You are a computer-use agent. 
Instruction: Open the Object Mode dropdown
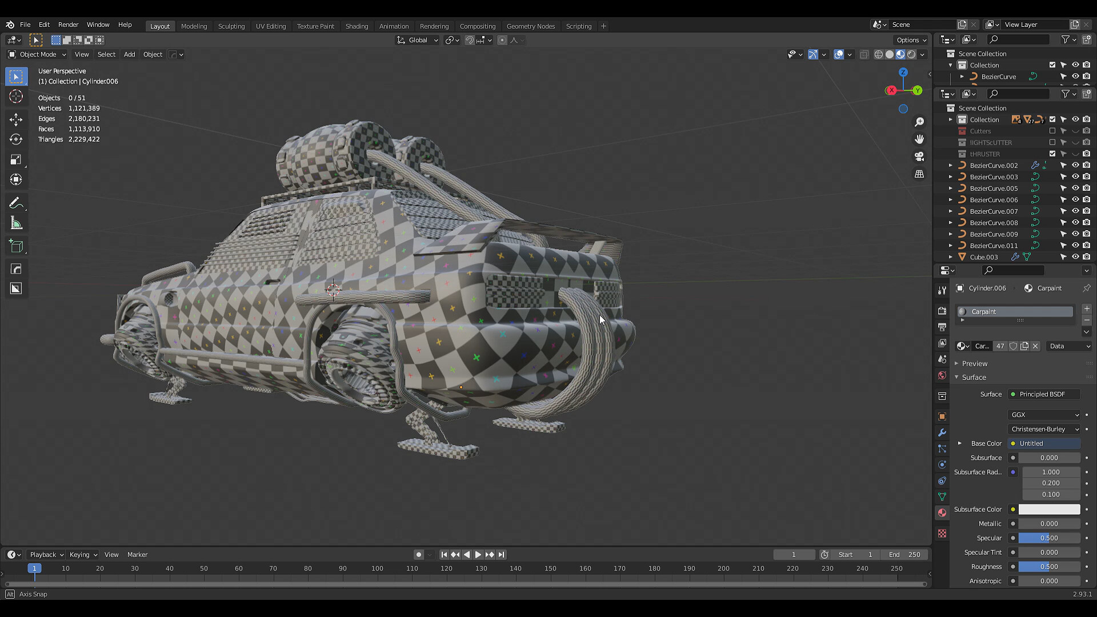point(38,54)
